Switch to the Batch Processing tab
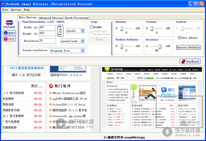Screen dimensions: 206x141 pyautogui.click(x=77, y=17)
